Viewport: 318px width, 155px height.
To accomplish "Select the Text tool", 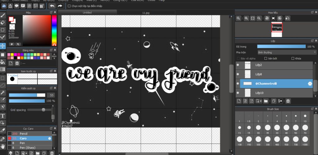I will 2,116.
